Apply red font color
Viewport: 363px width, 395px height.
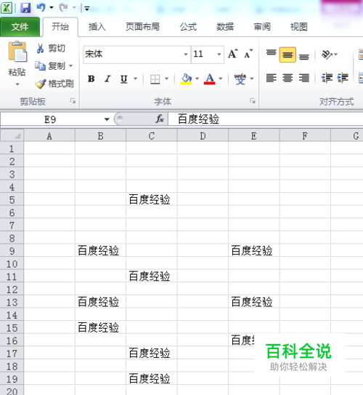click(x=210, y=79)
